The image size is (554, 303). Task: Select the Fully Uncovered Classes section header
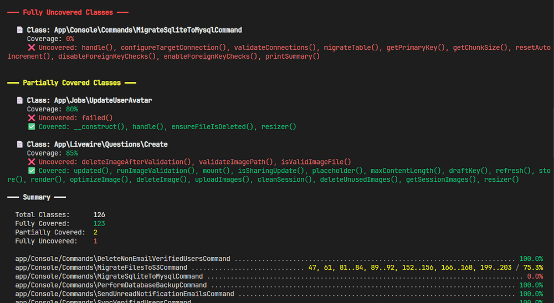68,12
